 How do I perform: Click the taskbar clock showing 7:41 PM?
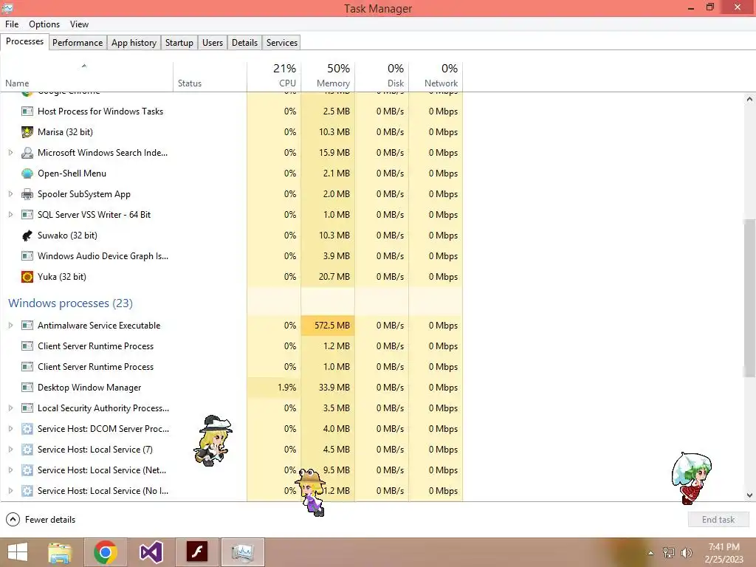point(724,553)
